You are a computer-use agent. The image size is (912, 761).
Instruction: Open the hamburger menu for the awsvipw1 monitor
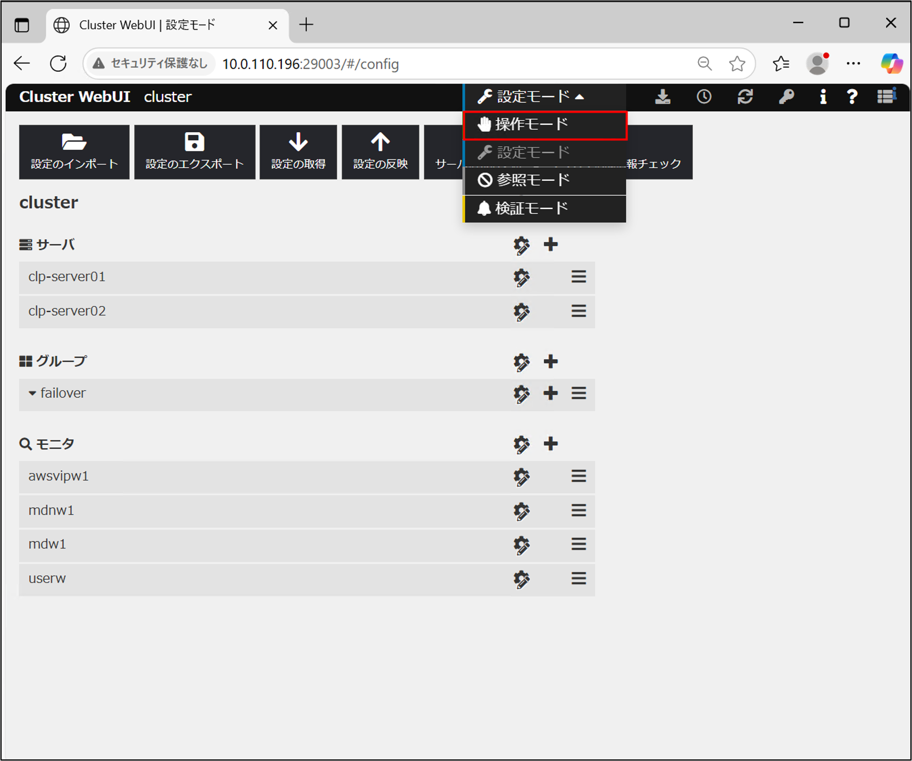pos(579,476)
